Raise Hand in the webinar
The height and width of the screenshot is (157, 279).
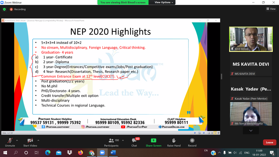(x=174, y=142)
